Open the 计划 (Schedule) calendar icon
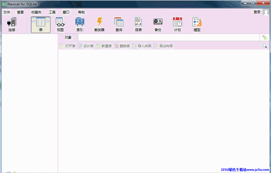The height and width of the screenshot is (173, 271). tap(178, 22)
